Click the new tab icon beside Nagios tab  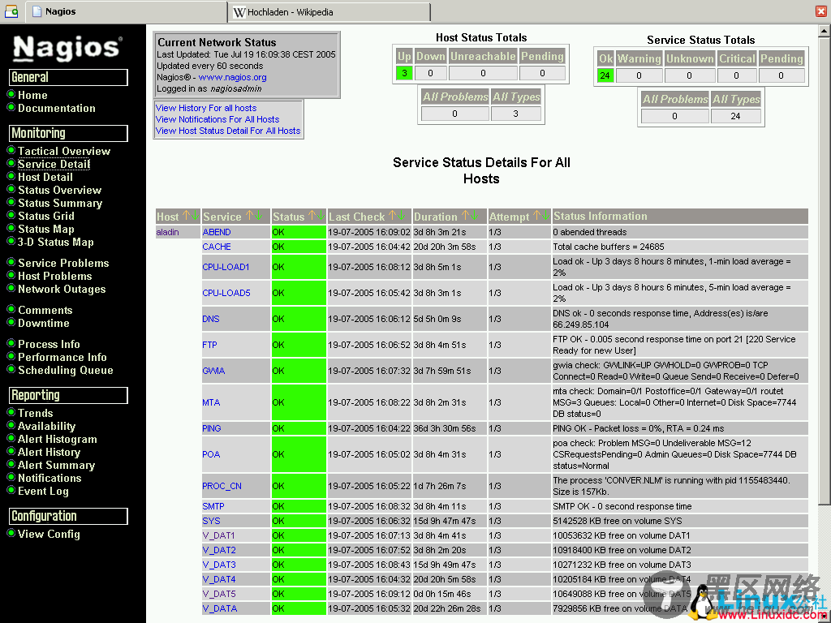click(x=11, y=11)
